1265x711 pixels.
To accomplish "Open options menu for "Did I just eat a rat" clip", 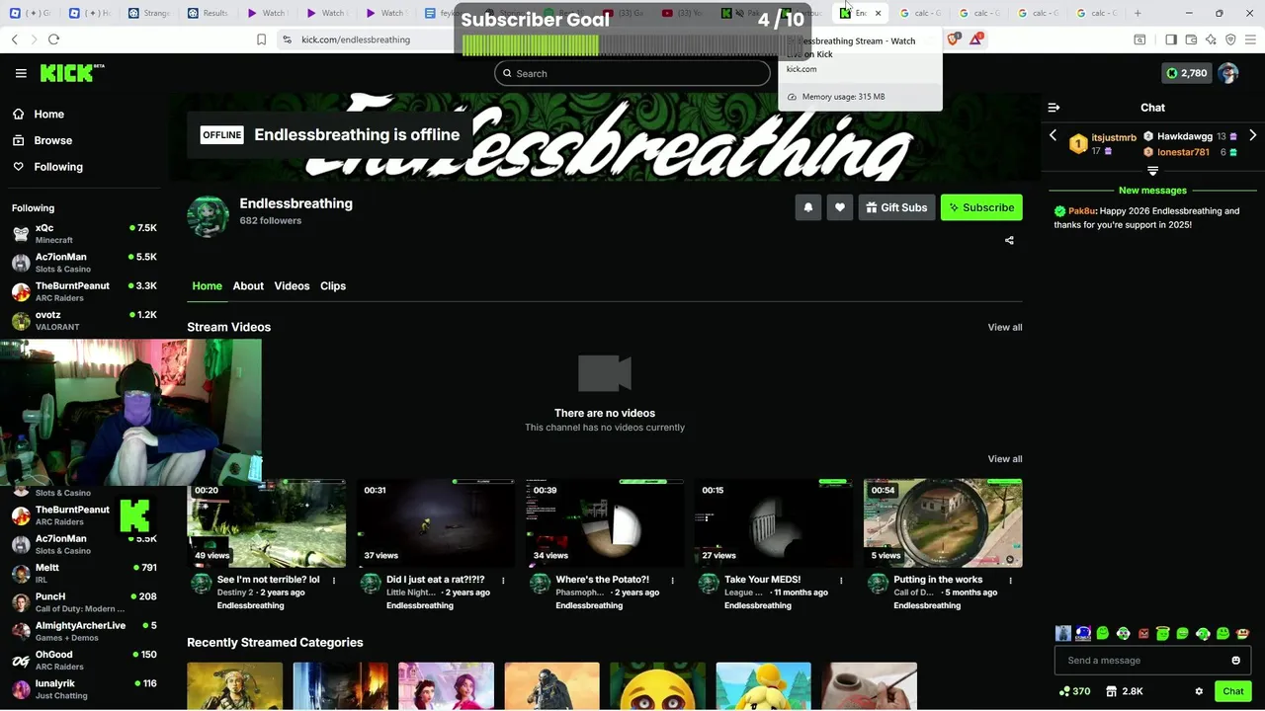I will pos(503,580).
